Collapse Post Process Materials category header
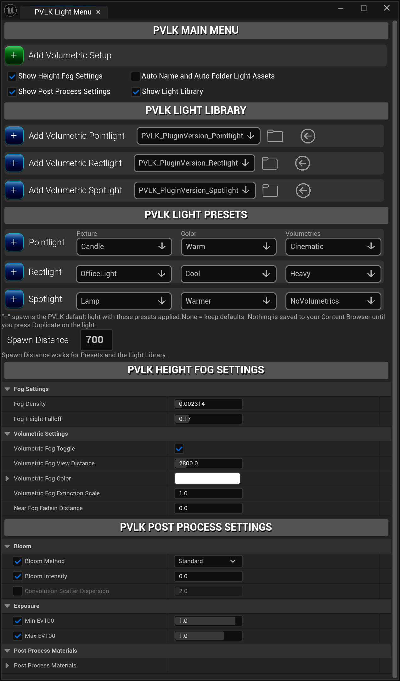 pos(7,651)
